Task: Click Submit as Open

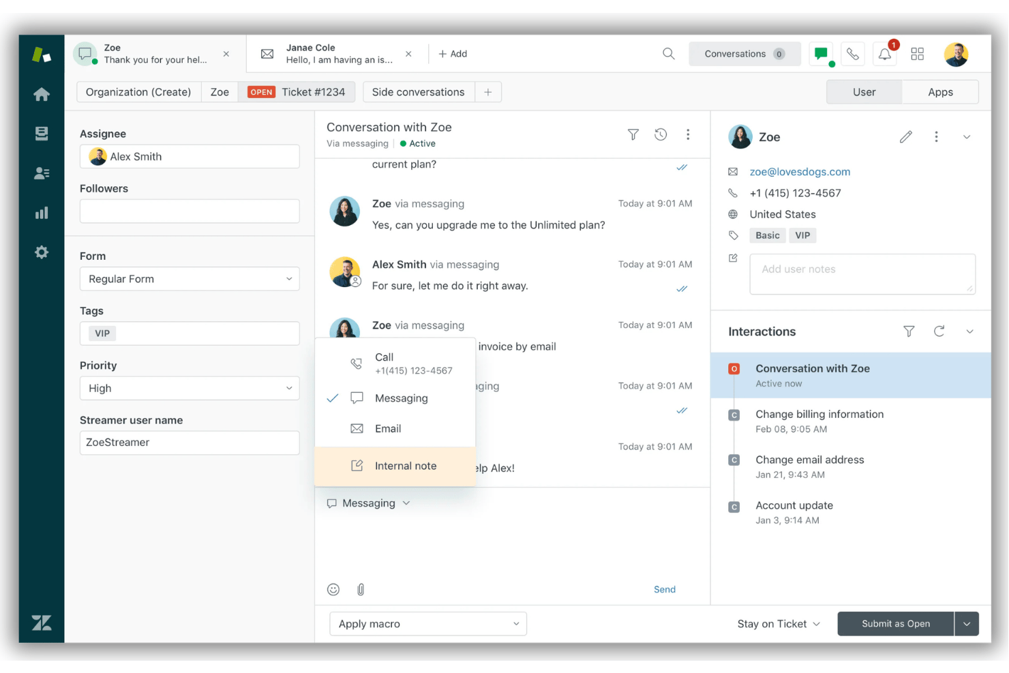Action: pyautogui.click(x=896, y=624)
